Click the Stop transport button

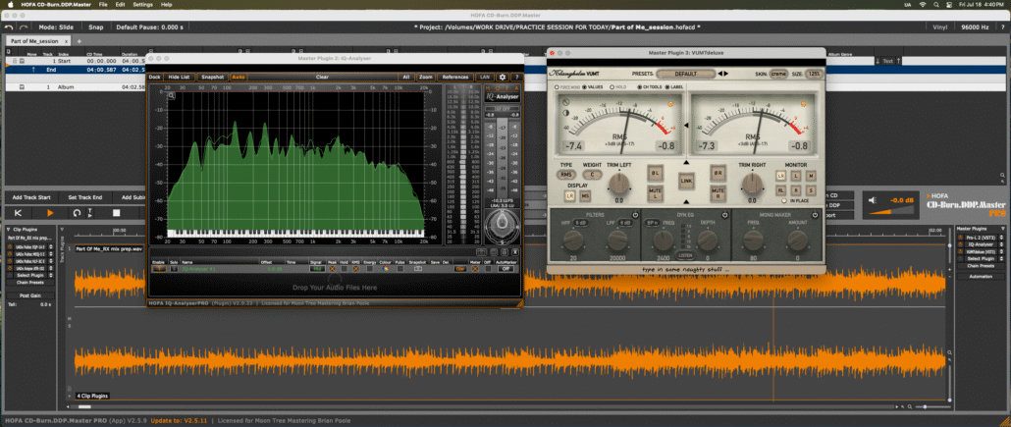(116, 212)
